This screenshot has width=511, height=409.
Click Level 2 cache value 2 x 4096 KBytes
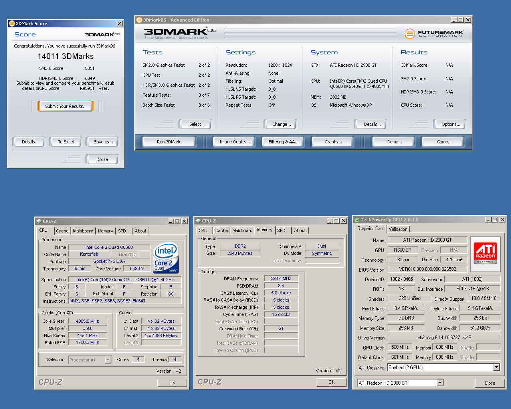(x=161, y=336)
